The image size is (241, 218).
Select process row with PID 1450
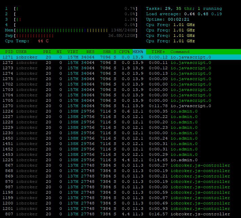(x=121, y=138)
